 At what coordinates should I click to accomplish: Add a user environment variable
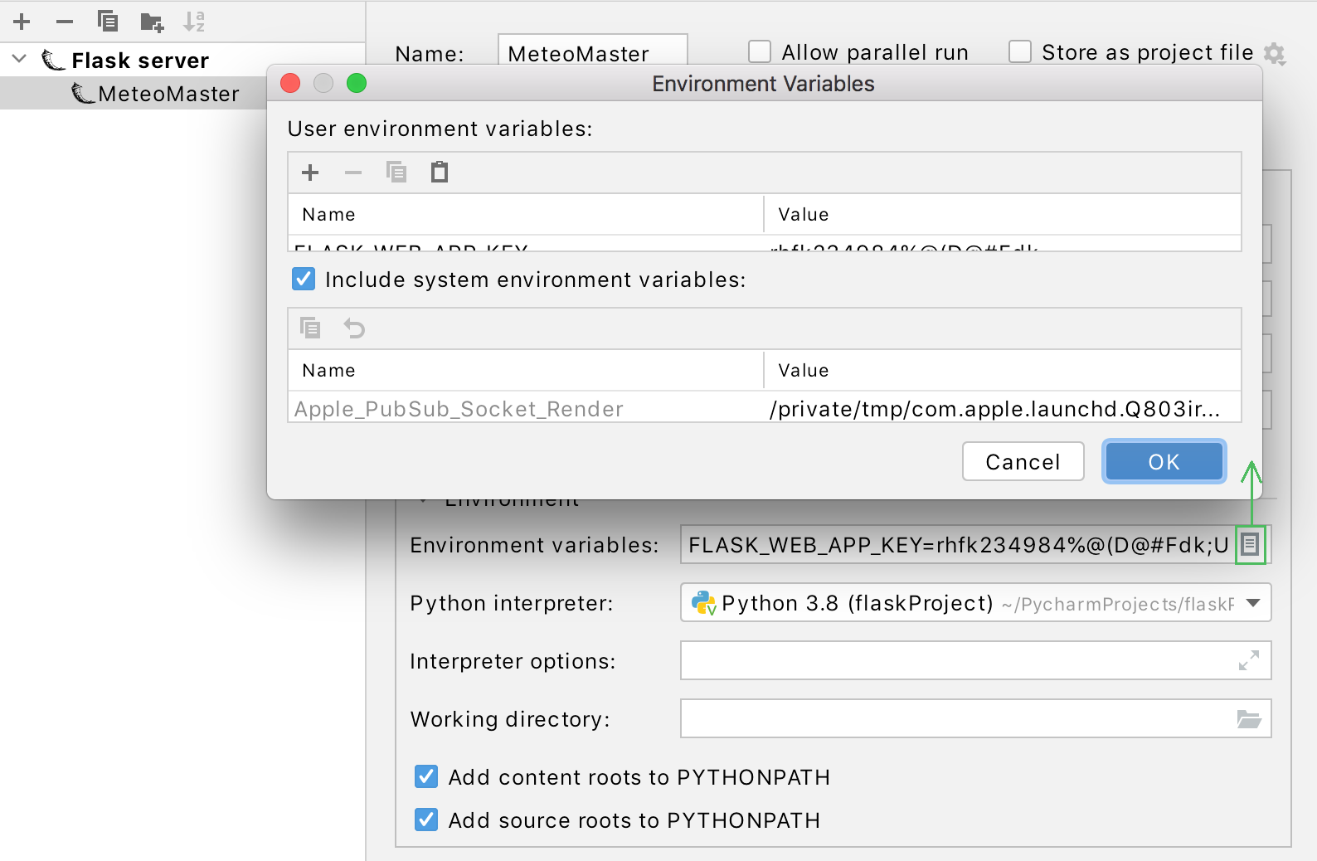point(310,173)
